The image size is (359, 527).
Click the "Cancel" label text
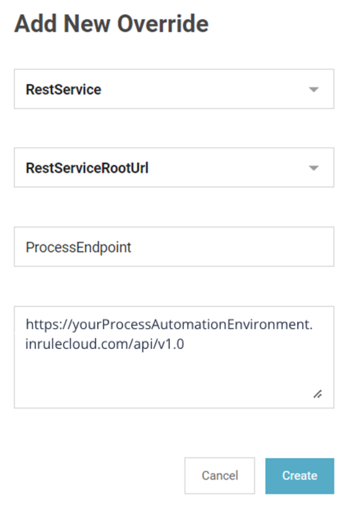tap(220, 476)
